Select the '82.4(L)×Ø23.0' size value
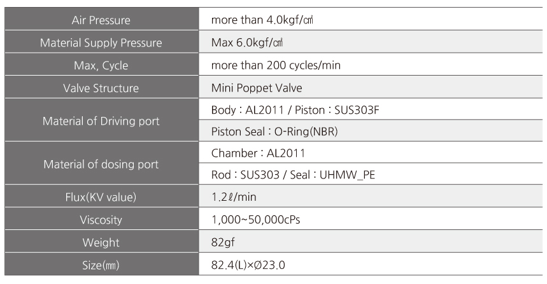 [x=248, y=265]
